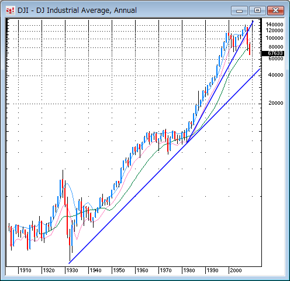Click the 1940 year axis label
This screenshot has width=290, height=281.
tap(95, 270)
